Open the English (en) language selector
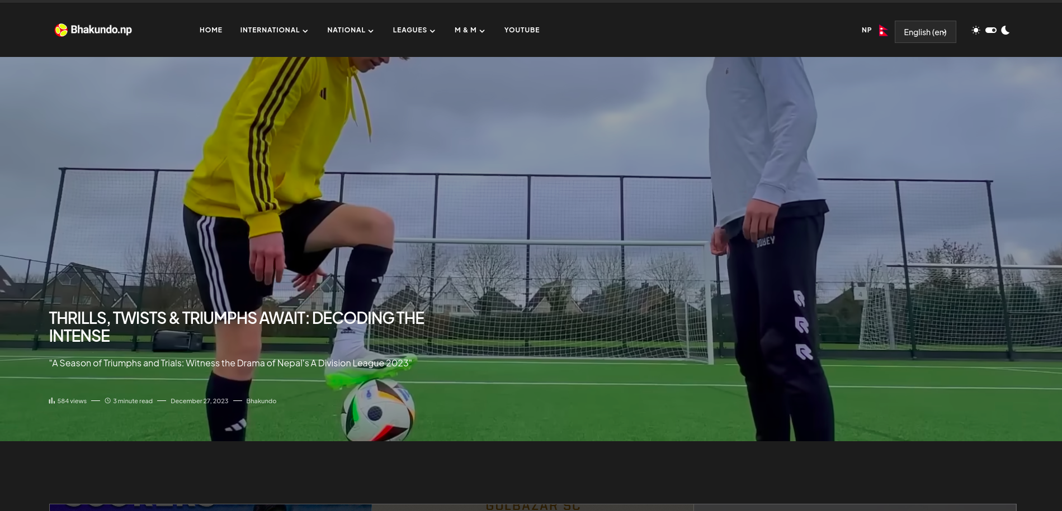The width and height of the screenshot is (1062, 511). point(925,32)
